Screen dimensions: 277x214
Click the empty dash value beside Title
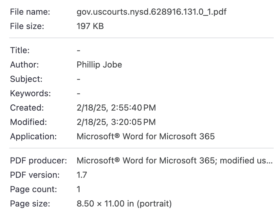pos(79,51)
